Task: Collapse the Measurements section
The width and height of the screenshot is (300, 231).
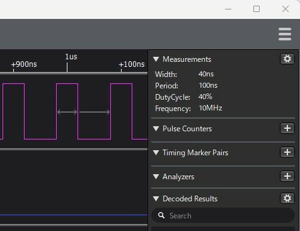Action: 156,59
